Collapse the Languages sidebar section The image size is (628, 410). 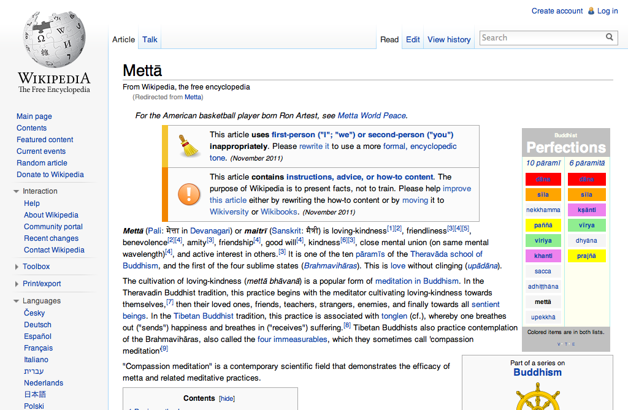[x=16, y=301]
